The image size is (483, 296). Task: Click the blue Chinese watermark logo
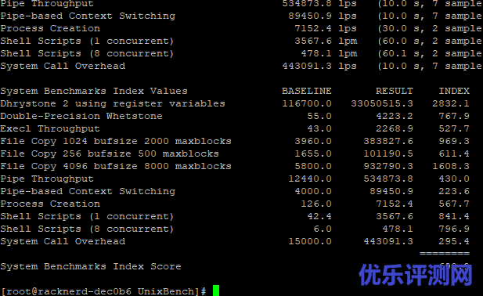click(x=416, y=275)
